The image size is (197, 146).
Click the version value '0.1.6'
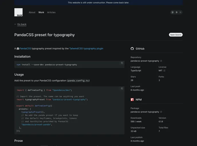coord(161,121)
